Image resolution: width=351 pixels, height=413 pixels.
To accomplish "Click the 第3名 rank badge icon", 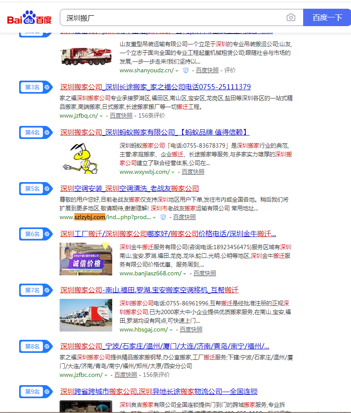I will click(x=36, y=87).
